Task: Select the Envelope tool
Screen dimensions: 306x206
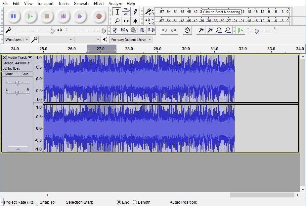Action: coord(126,12)
